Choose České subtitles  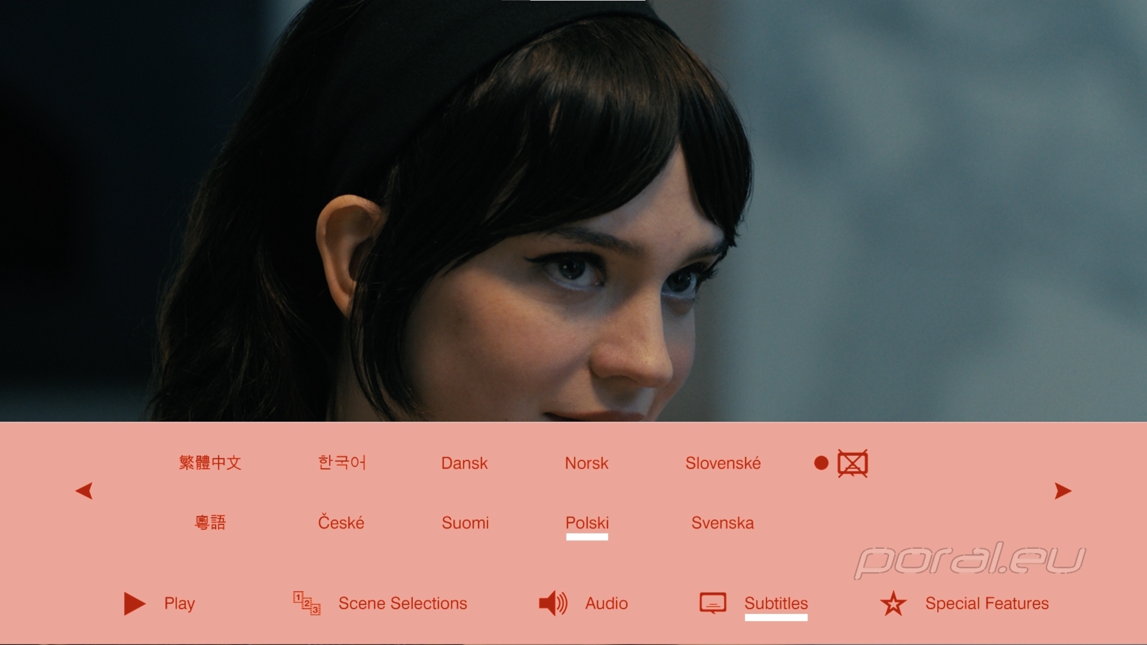click(341, 522)
